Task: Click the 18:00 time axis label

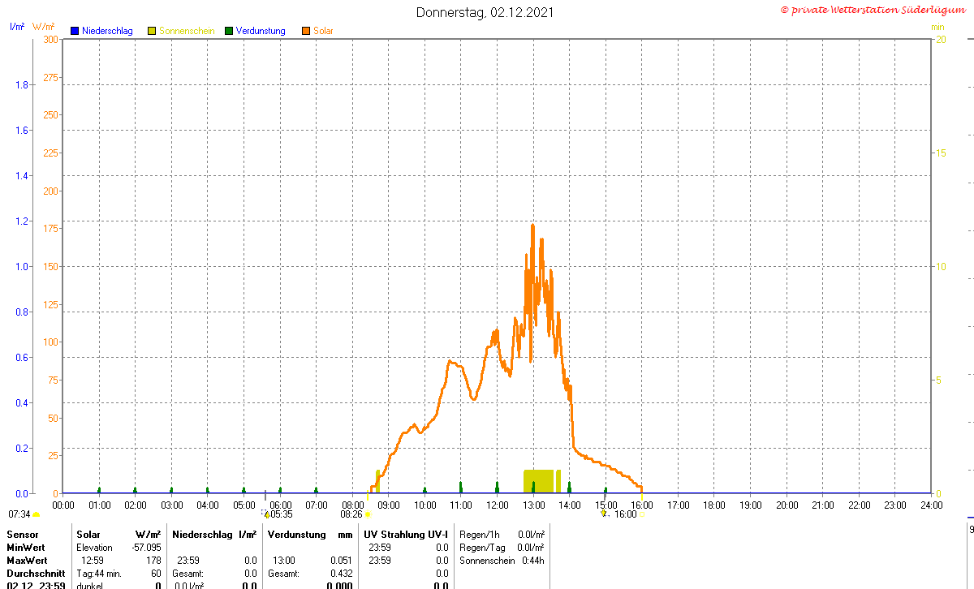Action: coord(714,505)
